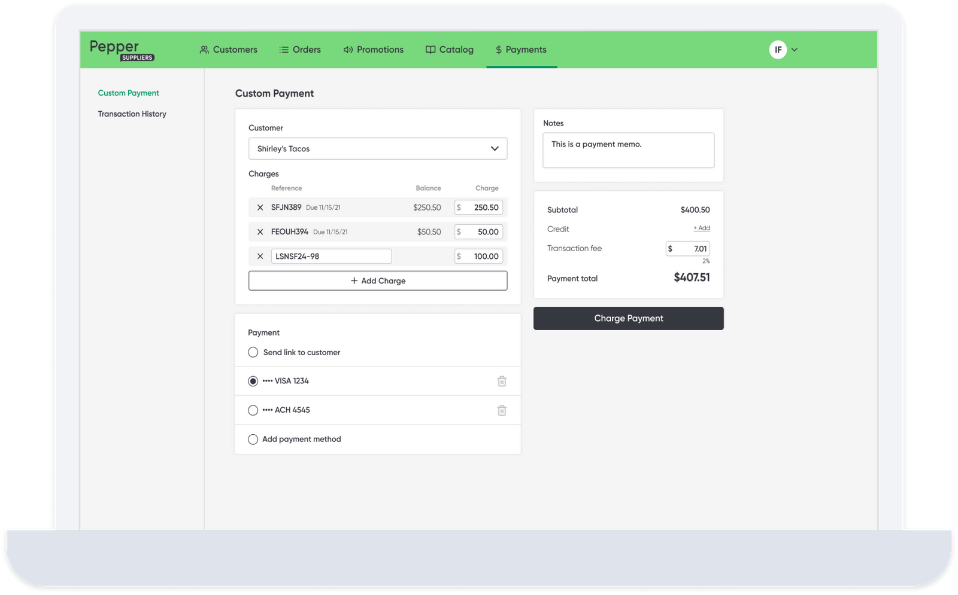Click the Add link next to Credit
Screen dimensions: 958x595
[701, 228]
